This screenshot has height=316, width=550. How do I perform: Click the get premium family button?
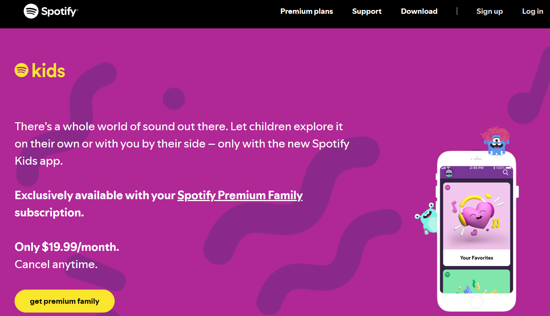pyautogui.click(x=64, y=301)
